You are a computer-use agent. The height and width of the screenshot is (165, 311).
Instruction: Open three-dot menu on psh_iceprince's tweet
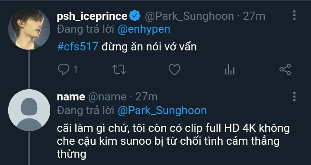294,16
